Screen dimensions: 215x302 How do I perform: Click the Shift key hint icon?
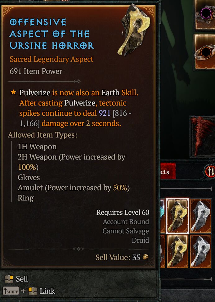pos(11,291)
